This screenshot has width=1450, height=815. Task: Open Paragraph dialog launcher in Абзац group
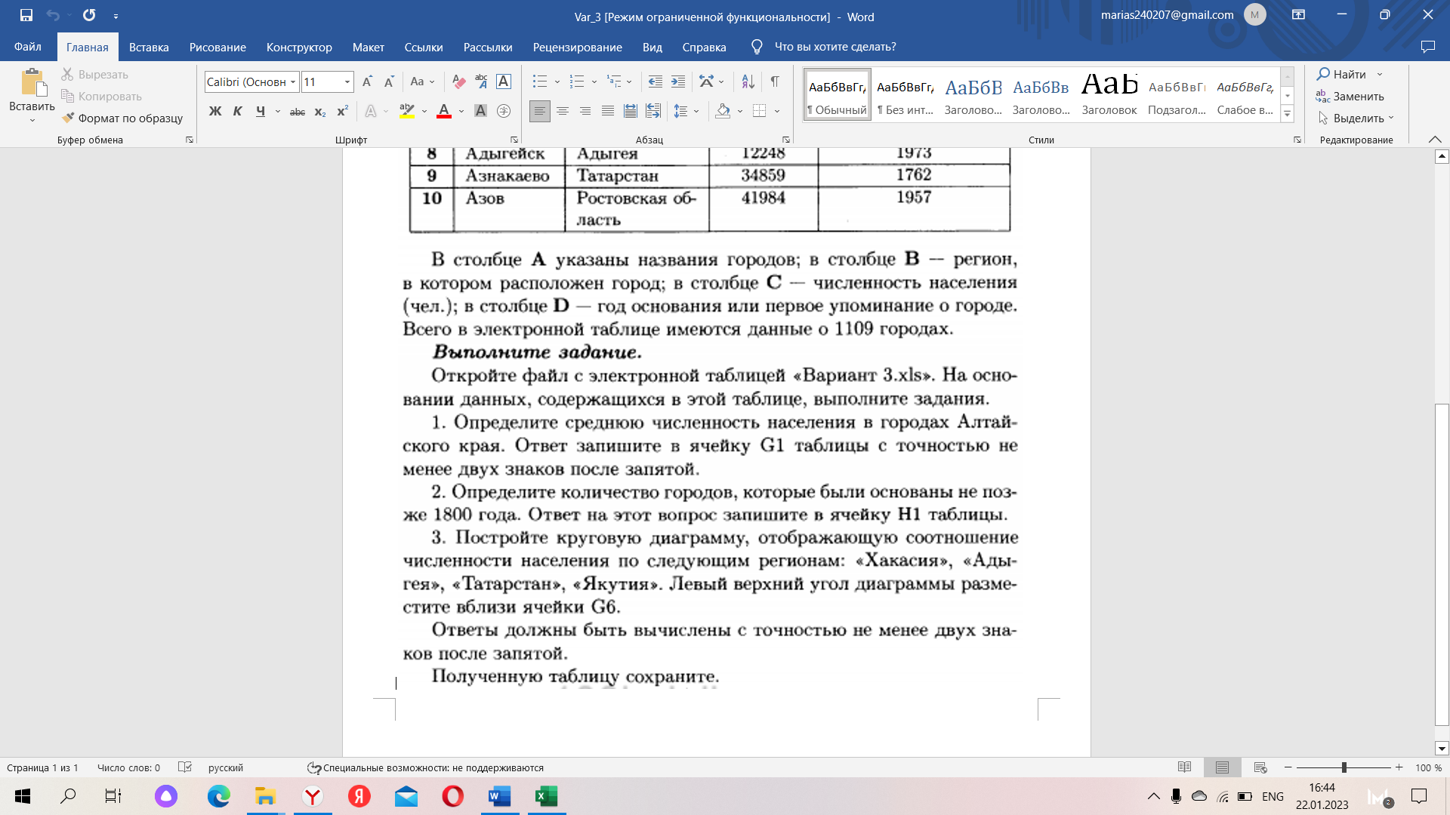(786, 140)
